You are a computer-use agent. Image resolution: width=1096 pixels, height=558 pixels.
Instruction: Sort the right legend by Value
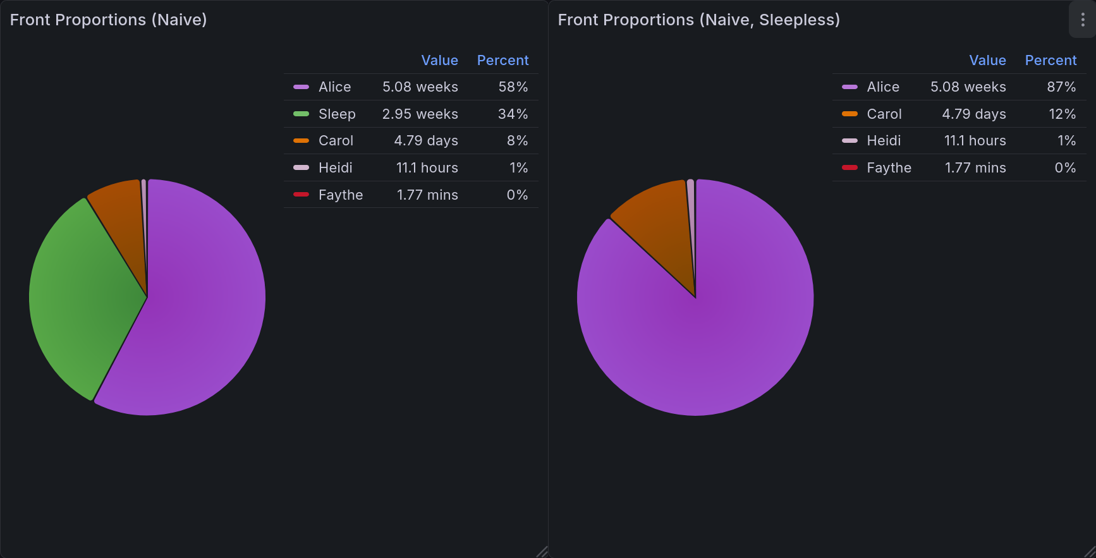tap(987, 60)
